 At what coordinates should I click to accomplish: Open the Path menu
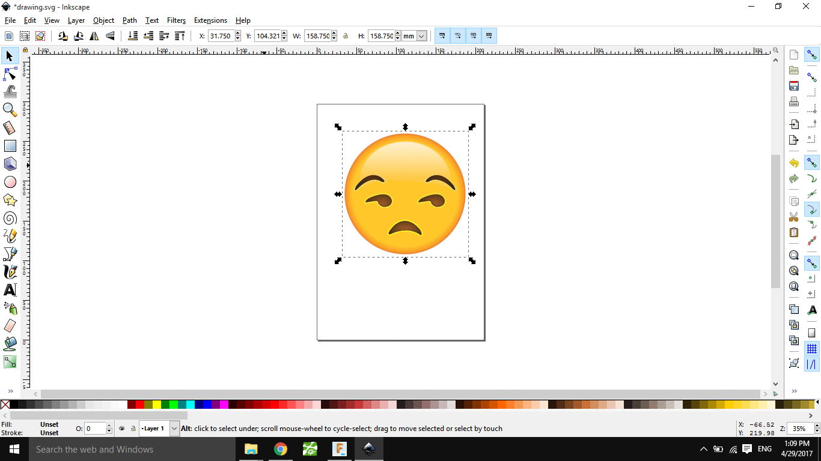(x=130, y=20)
